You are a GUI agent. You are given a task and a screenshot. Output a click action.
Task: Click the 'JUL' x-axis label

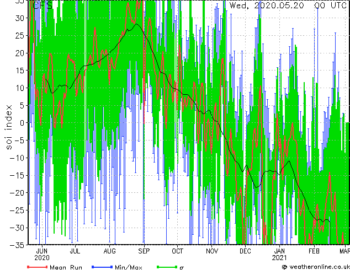pos(75,251)
